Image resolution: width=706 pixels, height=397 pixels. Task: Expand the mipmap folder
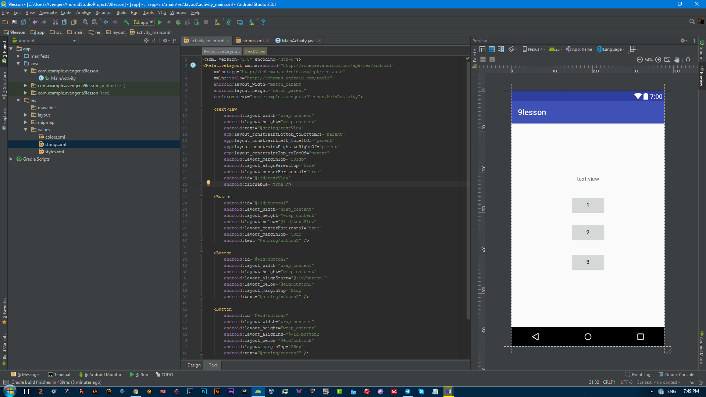(x=25, y=122)
